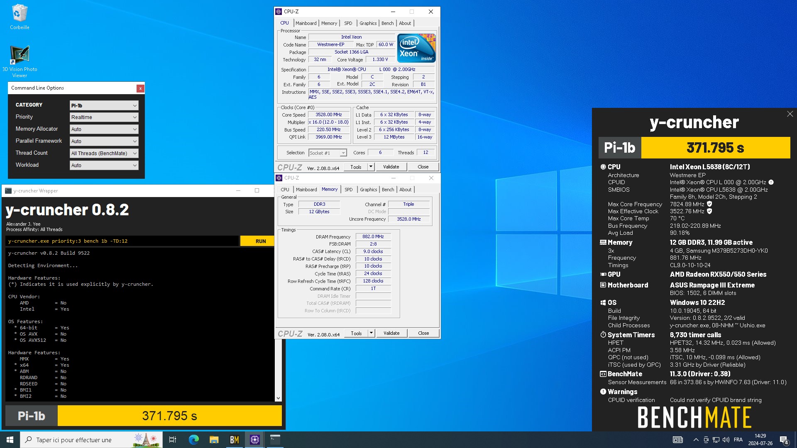Open Task View from taskbar
797x448 pixels.
tap(173, 440)
